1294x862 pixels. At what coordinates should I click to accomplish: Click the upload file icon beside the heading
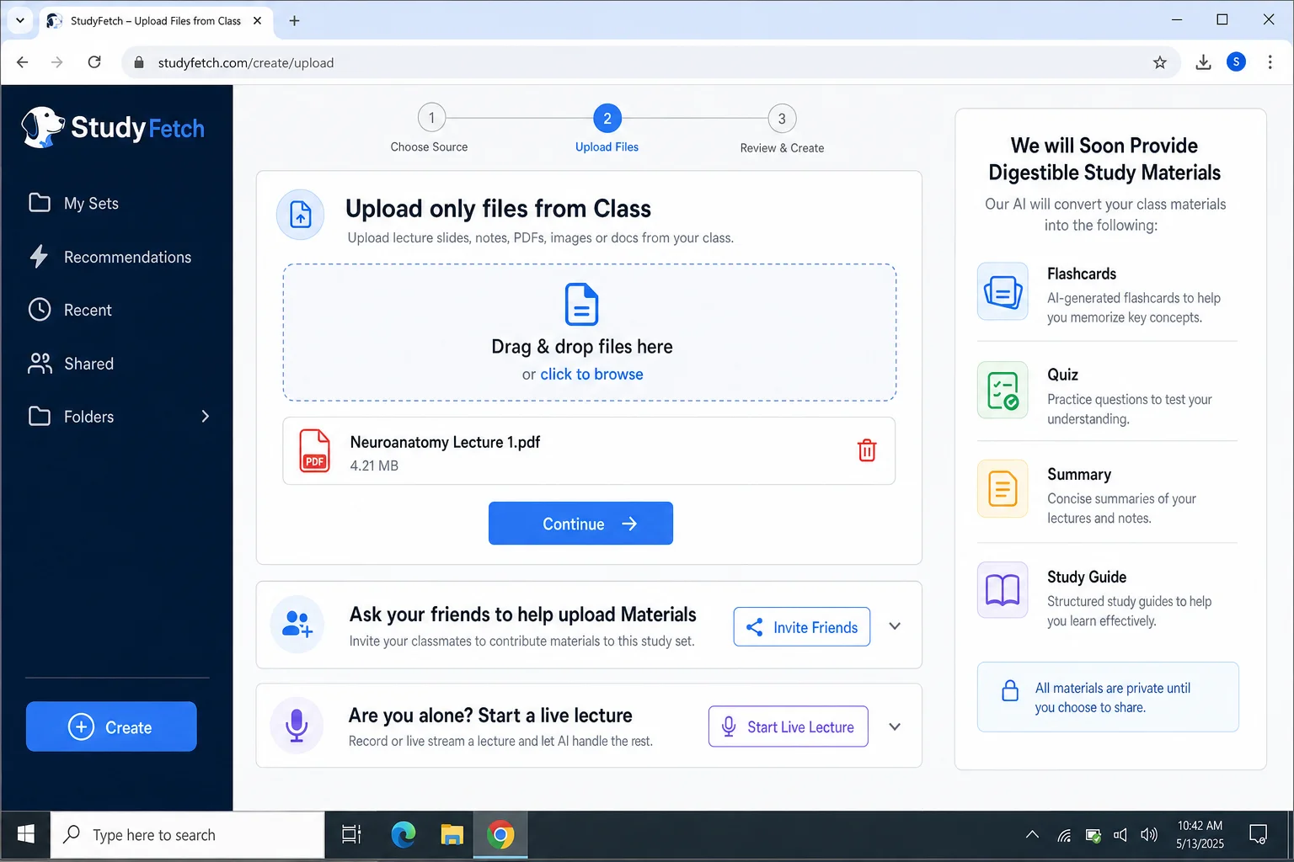pos(301,215)
